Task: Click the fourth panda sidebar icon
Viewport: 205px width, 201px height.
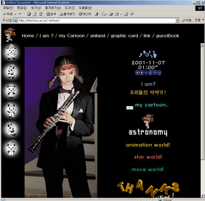Action: (11, 110)
